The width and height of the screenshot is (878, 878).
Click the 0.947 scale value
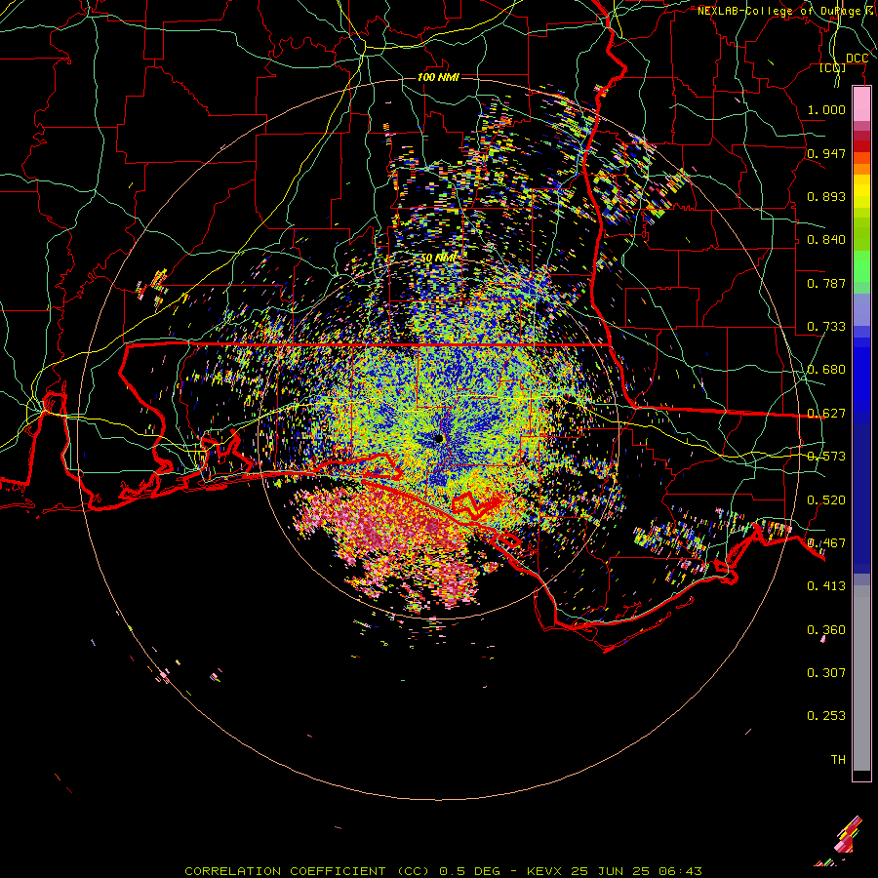(826, 153)
